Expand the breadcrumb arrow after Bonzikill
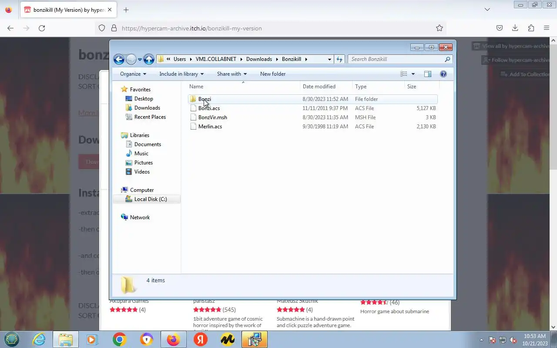This screenshot has width=557, height=348. 306,59
